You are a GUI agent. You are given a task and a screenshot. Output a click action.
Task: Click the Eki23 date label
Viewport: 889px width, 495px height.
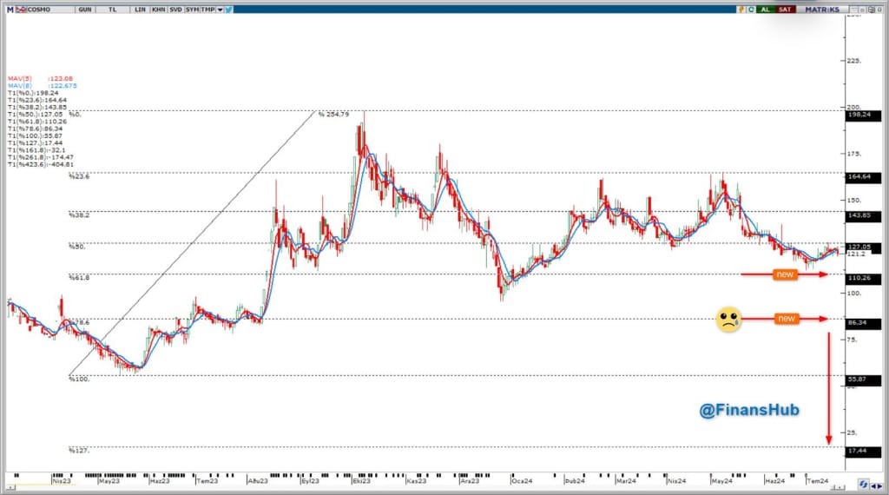coord(362,481)
